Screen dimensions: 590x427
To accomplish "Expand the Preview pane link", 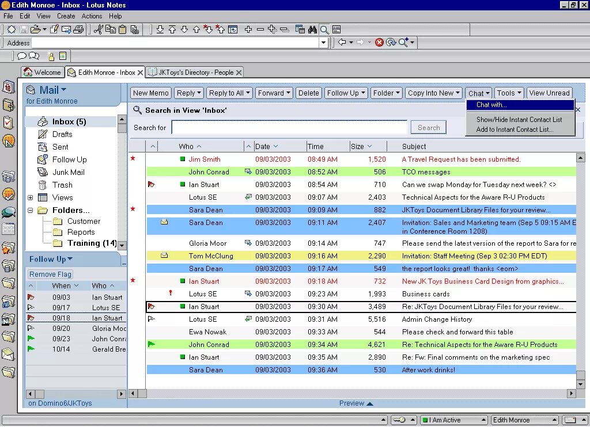I will coord(355,403).
